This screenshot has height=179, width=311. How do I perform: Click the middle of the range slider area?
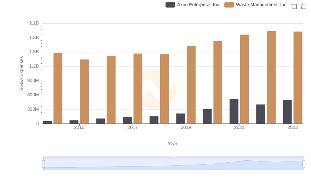173,164
